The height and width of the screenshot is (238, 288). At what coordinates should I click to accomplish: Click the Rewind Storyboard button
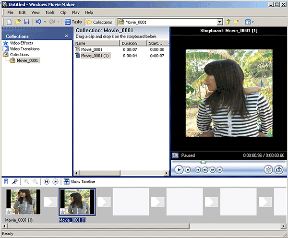click(x=47, y=182)
